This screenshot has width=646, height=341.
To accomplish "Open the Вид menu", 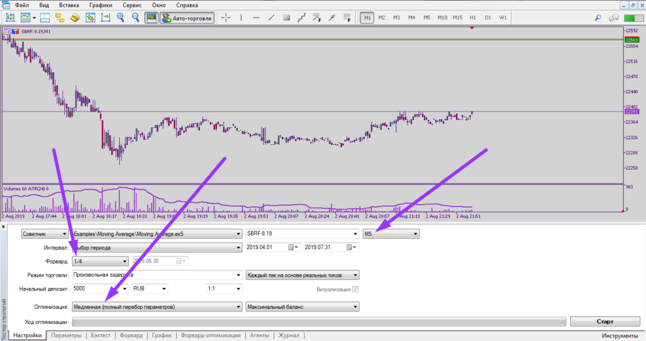I will (44, 5).
